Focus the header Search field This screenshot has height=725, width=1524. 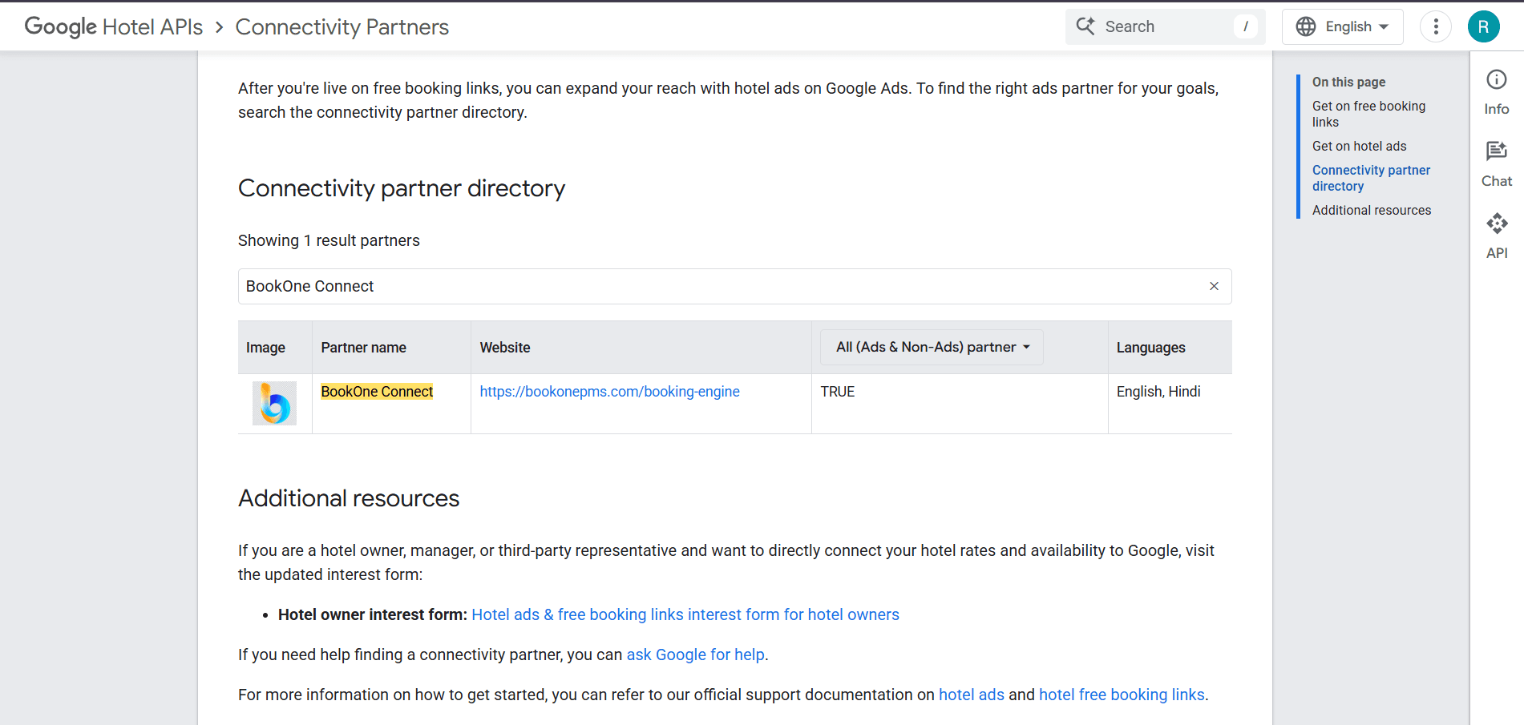pyautogui.click(x=1165, y=26)
